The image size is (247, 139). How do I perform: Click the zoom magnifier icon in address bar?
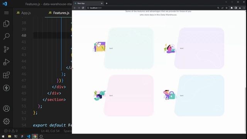coord(218,8)
